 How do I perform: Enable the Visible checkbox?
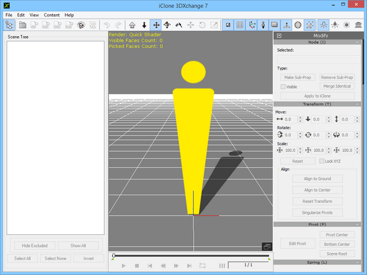[283, 87]
